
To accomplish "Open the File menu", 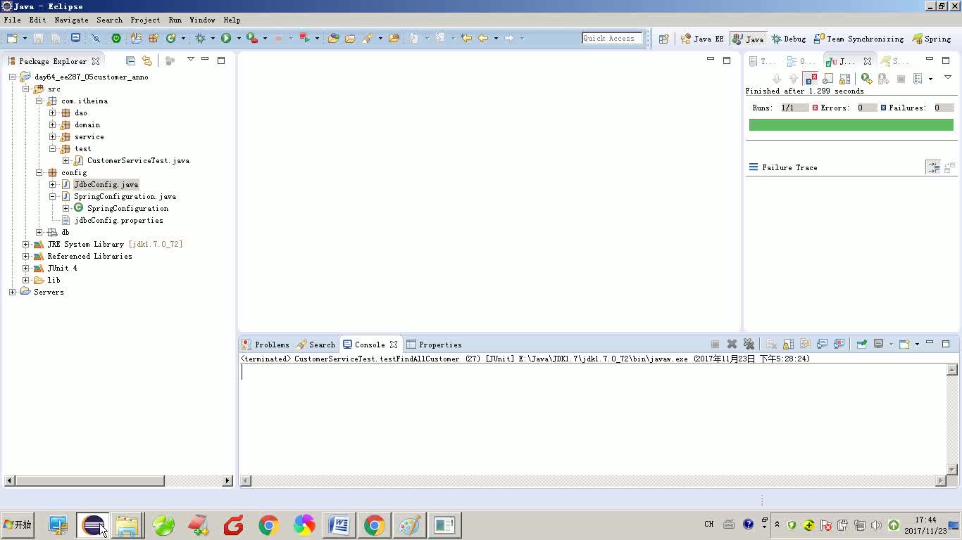I will tap(12, 20).
